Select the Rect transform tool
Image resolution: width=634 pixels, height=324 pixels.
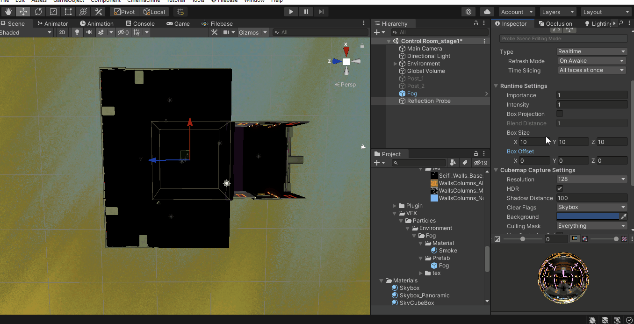pyautogui.click(x=68, y=12)
